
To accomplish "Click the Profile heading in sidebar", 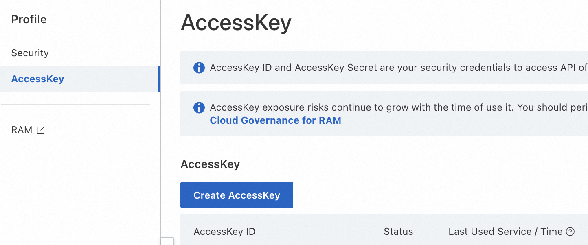I will click(x=29, y=20).
